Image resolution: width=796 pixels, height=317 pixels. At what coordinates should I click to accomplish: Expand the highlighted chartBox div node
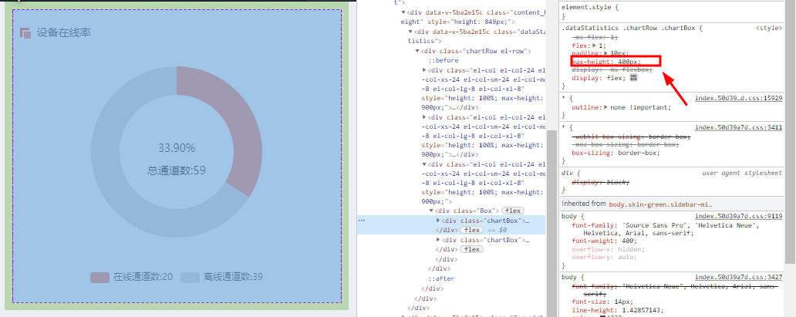[x=439, y=221]
